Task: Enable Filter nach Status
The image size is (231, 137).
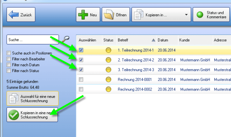Action: click(x=9, y=71)
